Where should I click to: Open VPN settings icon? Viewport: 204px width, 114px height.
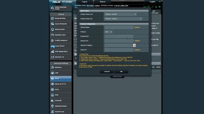pyautogui.click(x=52, y=95)
